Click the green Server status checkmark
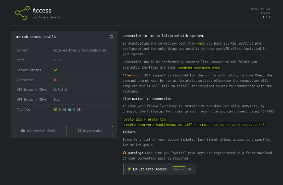Screen dimensions: 283x185 [x=56, y=70]
